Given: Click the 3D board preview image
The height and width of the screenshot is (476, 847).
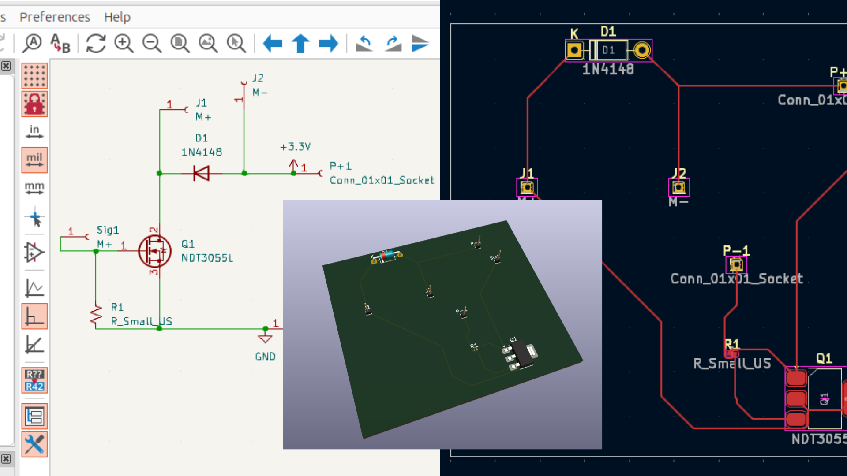Looking at the screenshot, I should tap(442, 324).
